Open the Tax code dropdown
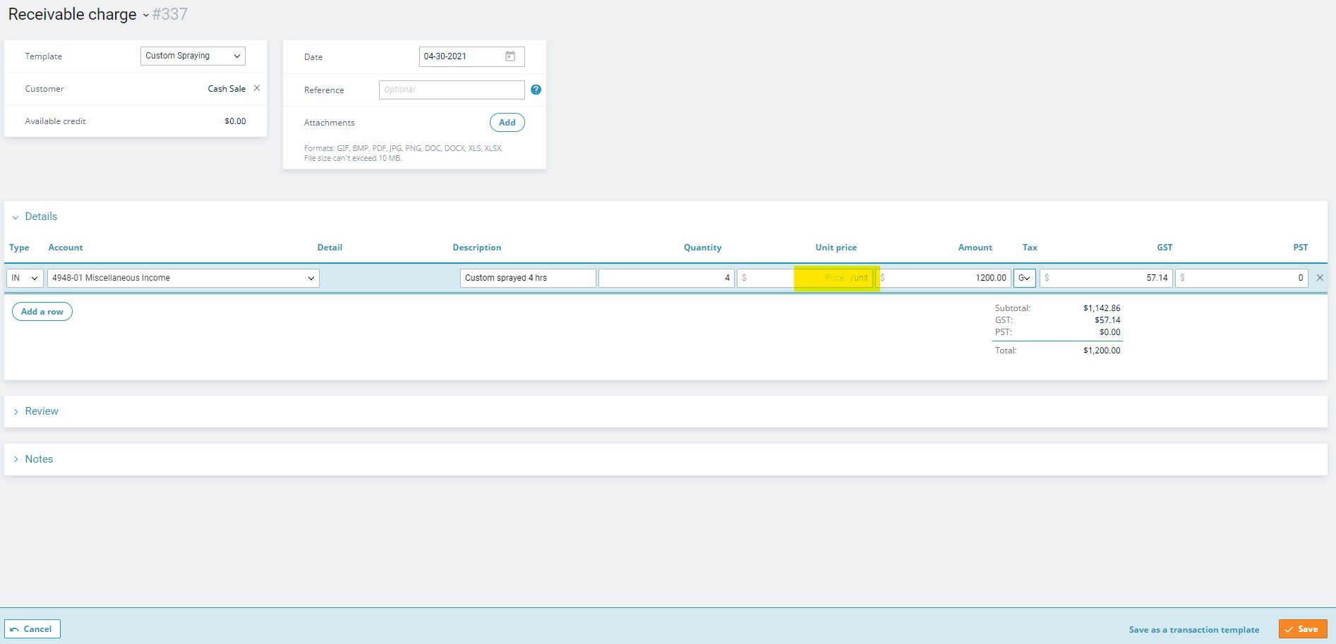The width and height of the screenshot is (1336, 644). pos(1024,278)
